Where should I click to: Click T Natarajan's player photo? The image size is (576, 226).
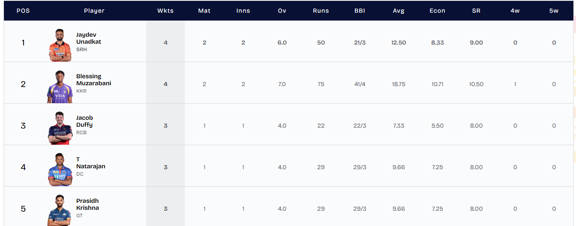point(60,170)
